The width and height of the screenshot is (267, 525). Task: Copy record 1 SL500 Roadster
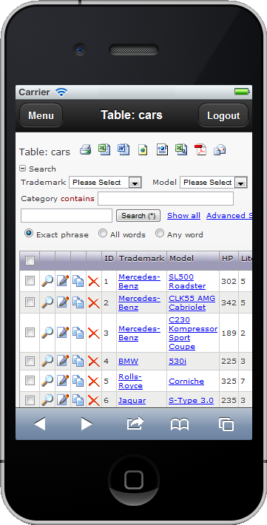(x=78, y=281)
